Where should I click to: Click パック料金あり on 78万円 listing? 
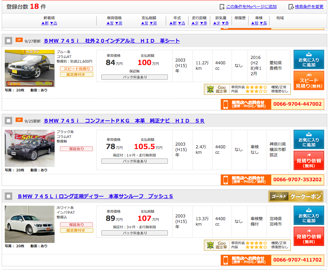135,161
